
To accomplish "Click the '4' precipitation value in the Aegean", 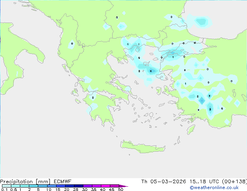I will tap(151, 71).
